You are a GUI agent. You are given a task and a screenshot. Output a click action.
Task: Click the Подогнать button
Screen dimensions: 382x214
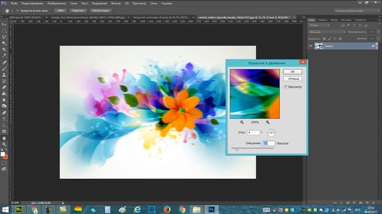78,11
